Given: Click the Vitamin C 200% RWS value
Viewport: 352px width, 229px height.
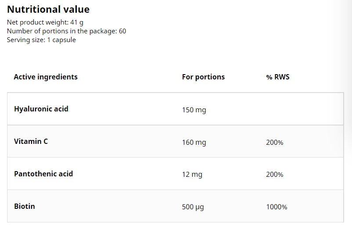Looking at the screenshot, I should (x=275, y=143).
